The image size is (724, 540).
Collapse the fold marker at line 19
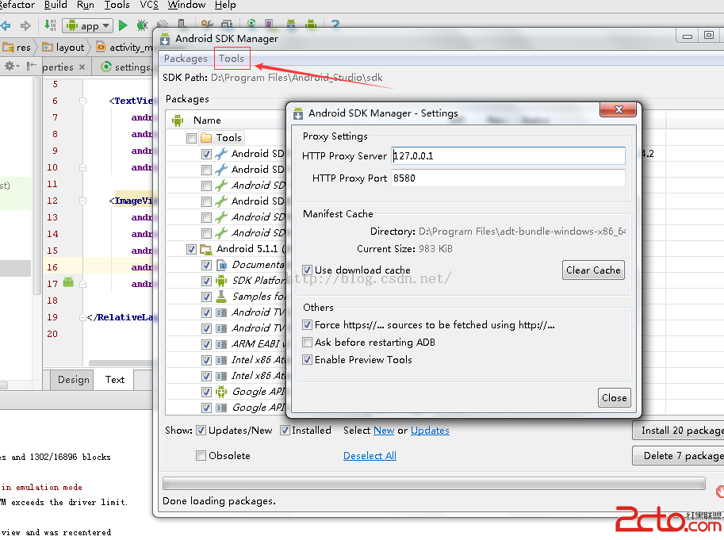click(82, 317)
